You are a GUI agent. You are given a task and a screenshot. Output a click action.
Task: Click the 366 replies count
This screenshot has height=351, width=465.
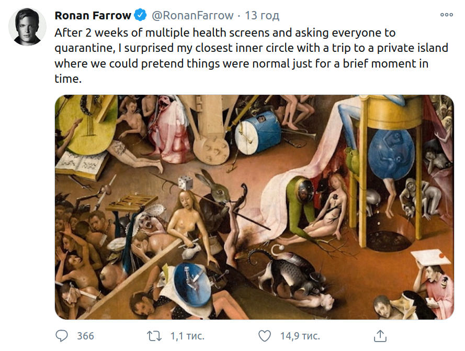click(85, 335)
